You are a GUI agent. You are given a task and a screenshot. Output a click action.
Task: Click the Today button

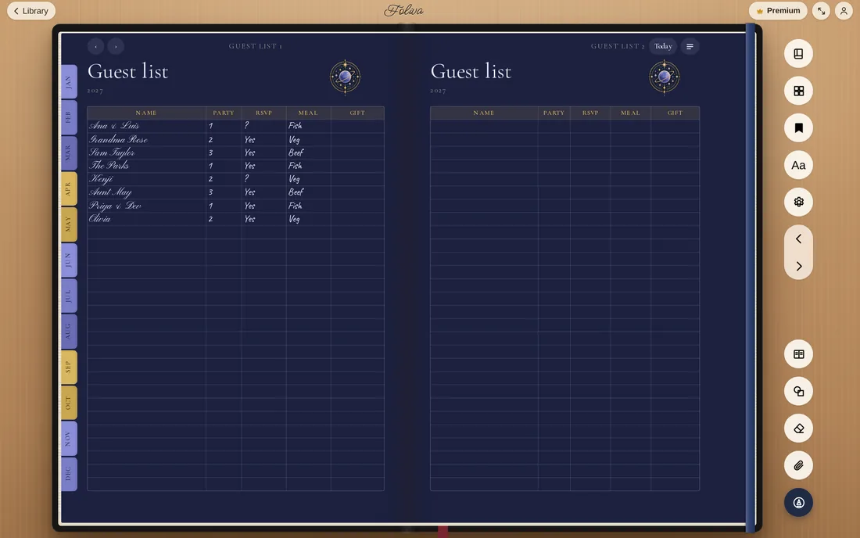[x=663, y=46]
